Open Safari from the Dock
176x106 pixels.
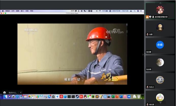click(17, 96)
